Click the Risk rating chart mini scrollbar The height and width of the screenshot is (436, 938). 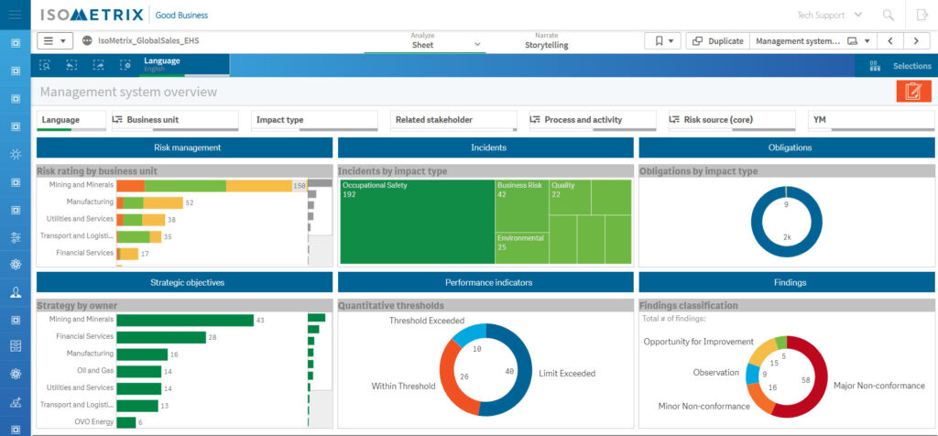(x=320, y=222)
